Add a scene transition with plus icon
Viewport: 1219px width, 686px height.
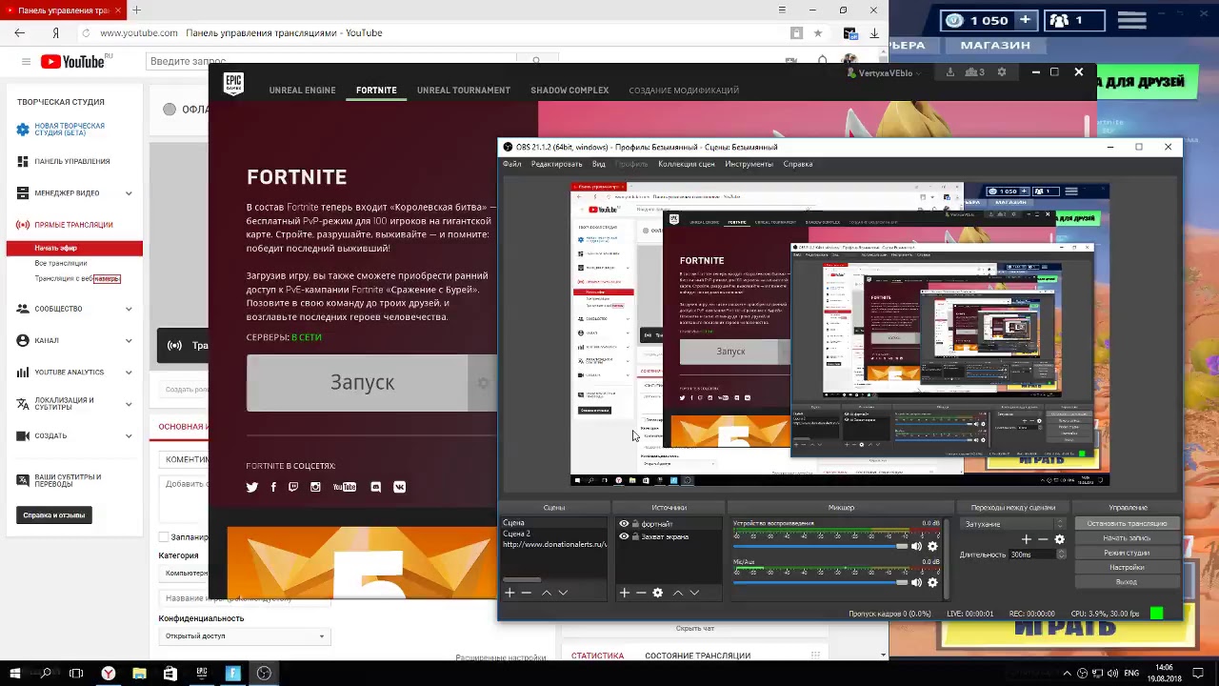coord(1026,539)
